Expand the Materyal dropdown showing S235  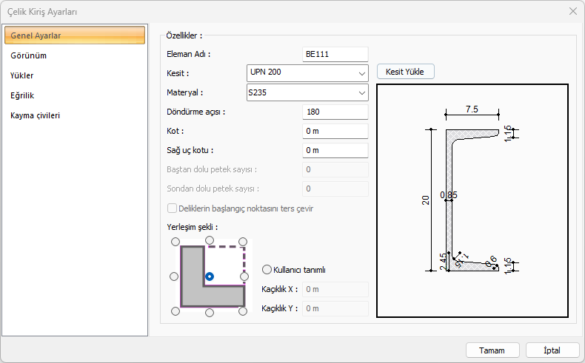point(307,92)
